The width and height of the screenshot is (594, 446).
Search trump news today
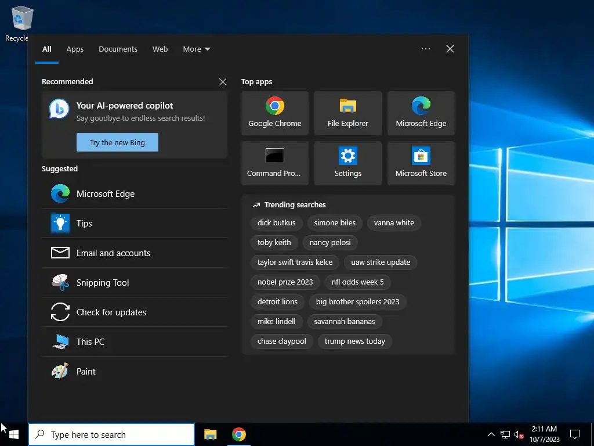[x=354, y=341]
